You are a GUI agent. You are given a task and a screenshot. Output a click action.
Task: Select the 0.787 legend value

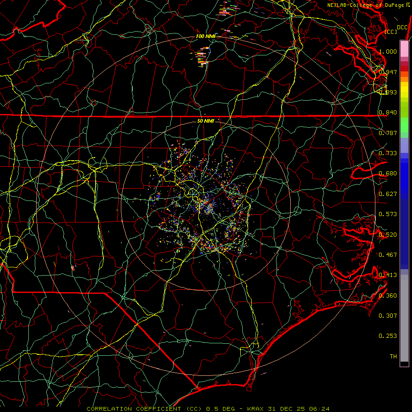388,133
